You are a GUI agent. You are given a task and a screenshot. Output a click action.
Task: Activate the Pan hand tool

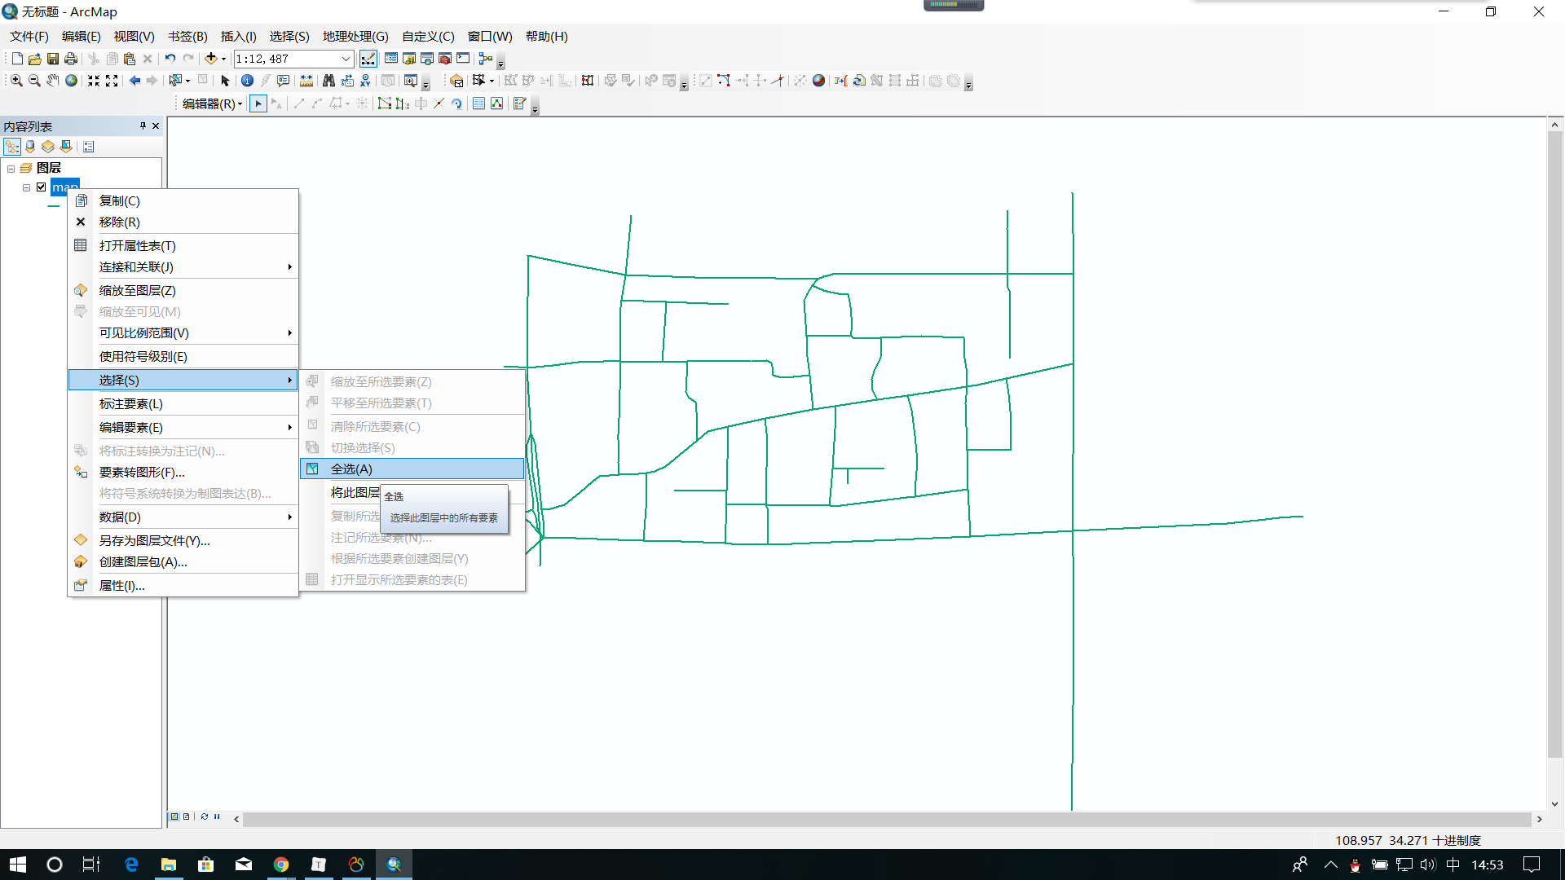53,81
